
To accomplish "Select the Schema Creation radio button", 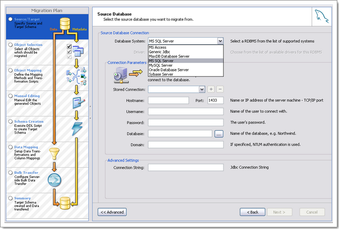I will point(10,121).
